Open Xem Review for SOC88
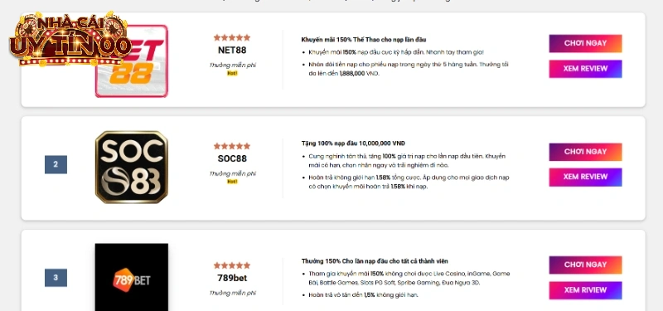The image size is (663, 311). pos(585,177)
